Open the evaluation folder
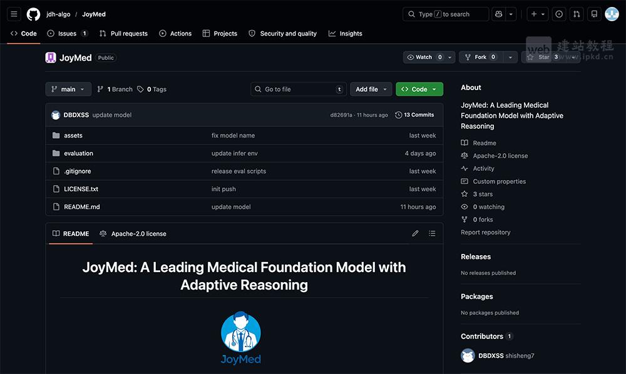 pyautogui.click(x=78, y=153)
